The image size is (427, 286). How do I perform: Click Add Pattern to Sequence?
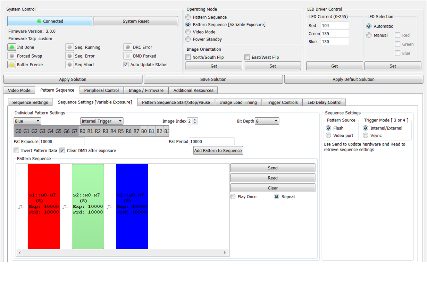tap(218, 150)
